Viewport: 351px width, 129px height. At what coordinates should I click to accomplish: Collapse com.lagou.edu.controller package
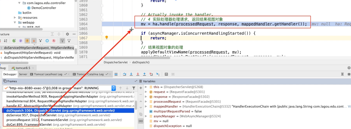pyautogui.click(x=19, y=3)
